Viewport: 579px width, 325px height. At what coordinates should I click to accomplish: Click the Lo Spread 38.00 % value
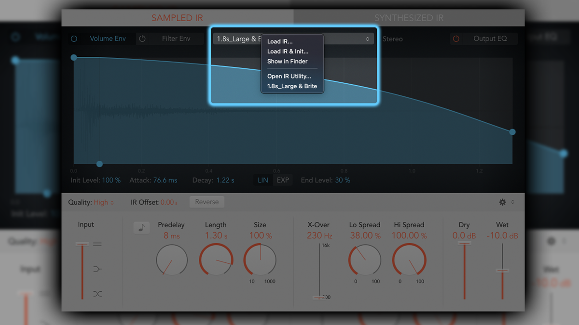[x=365, y=235]
